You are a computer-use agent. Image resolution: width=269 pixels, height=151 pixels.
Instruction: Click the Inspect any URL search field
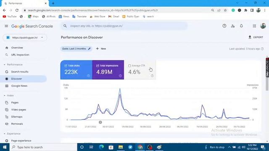click(x=124, y=26)
